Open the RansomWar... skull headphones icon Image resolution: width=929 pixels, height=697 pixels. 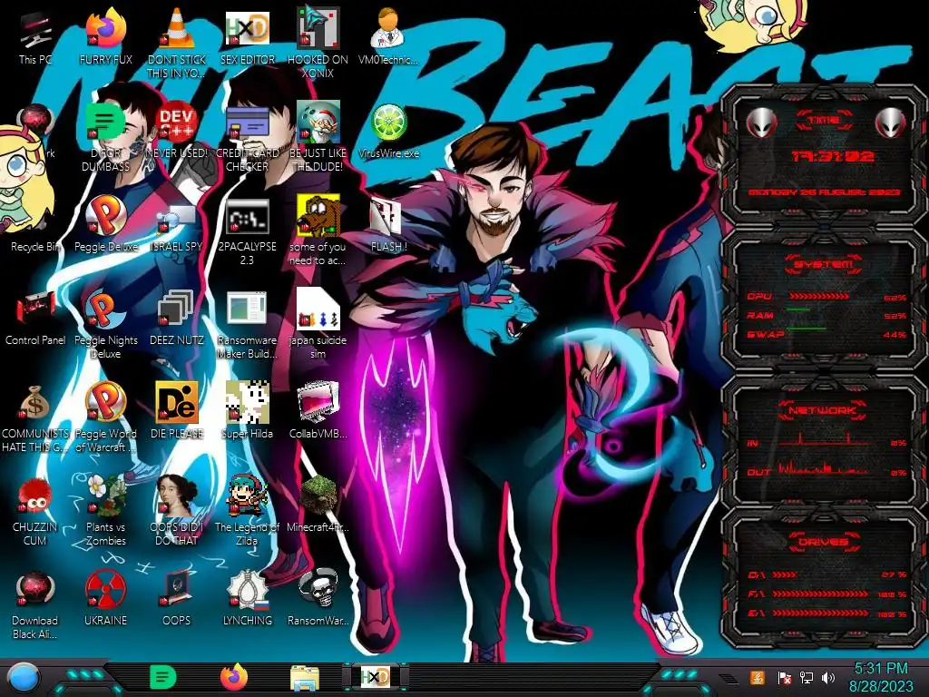pyautogui.click(x=318, y=599)
